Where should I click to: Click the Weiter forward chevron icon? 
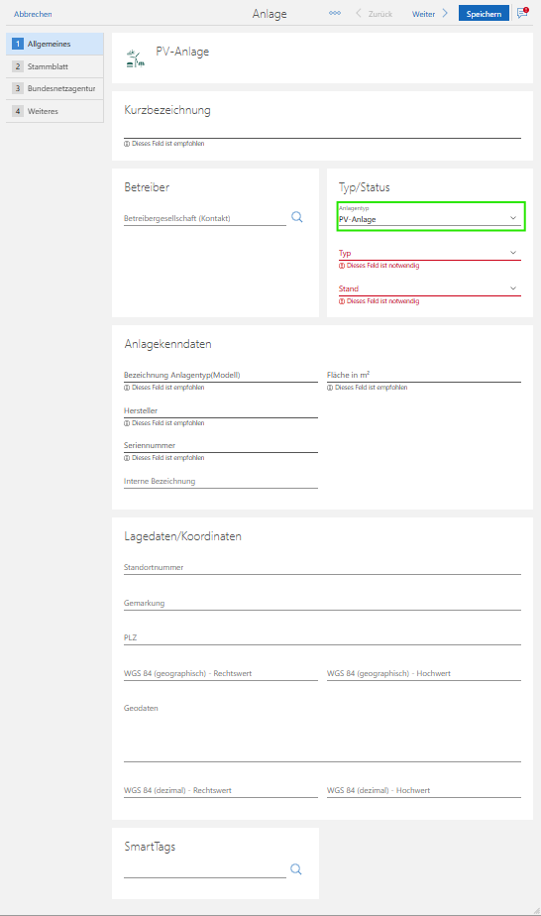tap(445, 13)
